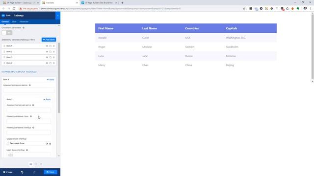Focus the column span number field
The width and height of the screenshot is (314, 176).
click(x=29, y=132)
